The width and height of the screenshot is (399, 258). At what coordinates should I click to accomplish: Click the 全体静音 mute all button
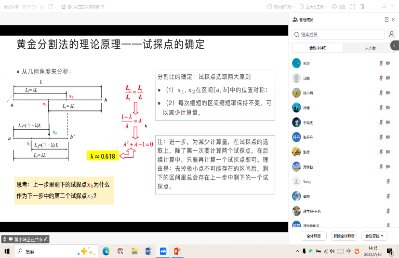click(314, 236)
